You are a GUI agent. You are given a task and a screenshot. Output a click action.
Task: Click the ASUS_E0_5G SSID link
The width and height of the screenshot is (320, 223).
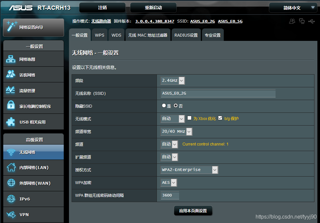(x=230, y=21)
